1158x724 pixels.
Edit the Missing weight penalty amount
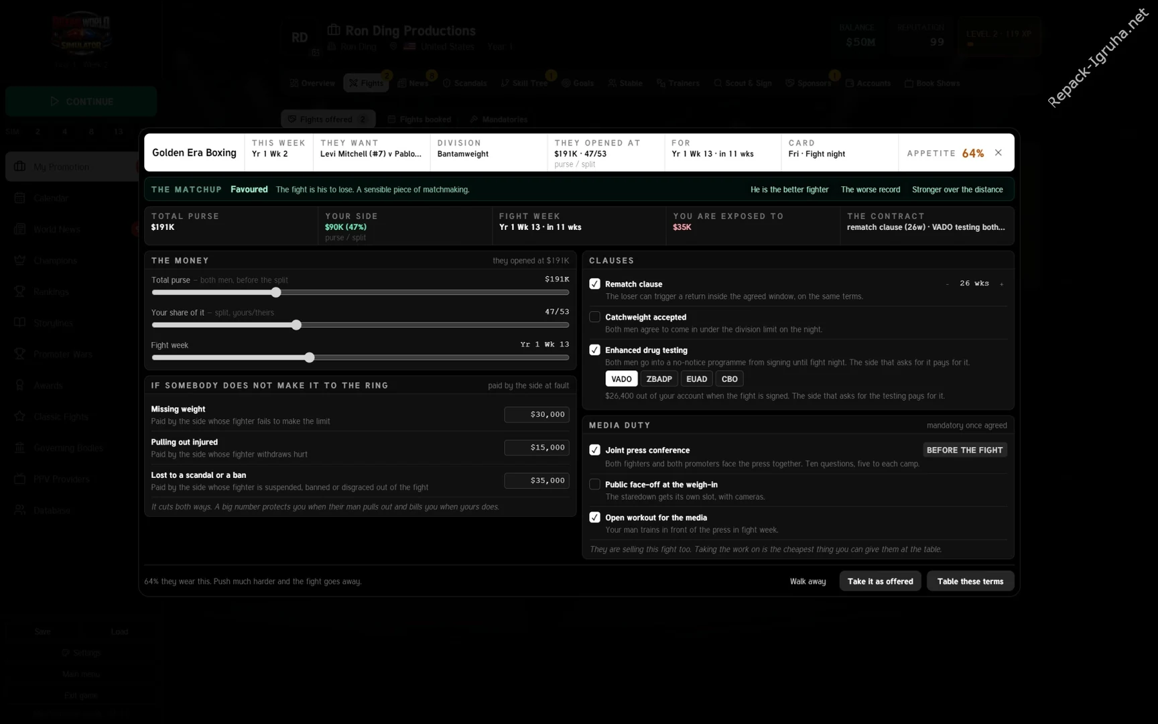click(x=537, y=414)
